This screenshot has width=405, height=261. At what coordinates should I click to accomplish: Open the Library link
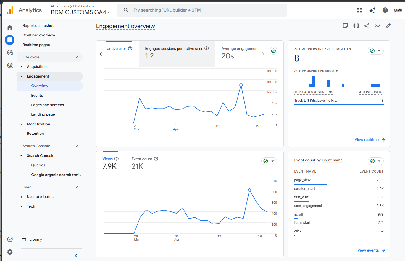(x=32, y=239)
